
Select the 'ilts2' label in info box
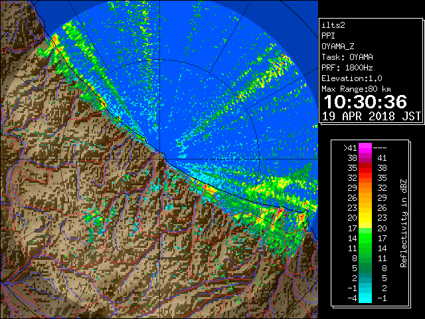coord(333,25)
